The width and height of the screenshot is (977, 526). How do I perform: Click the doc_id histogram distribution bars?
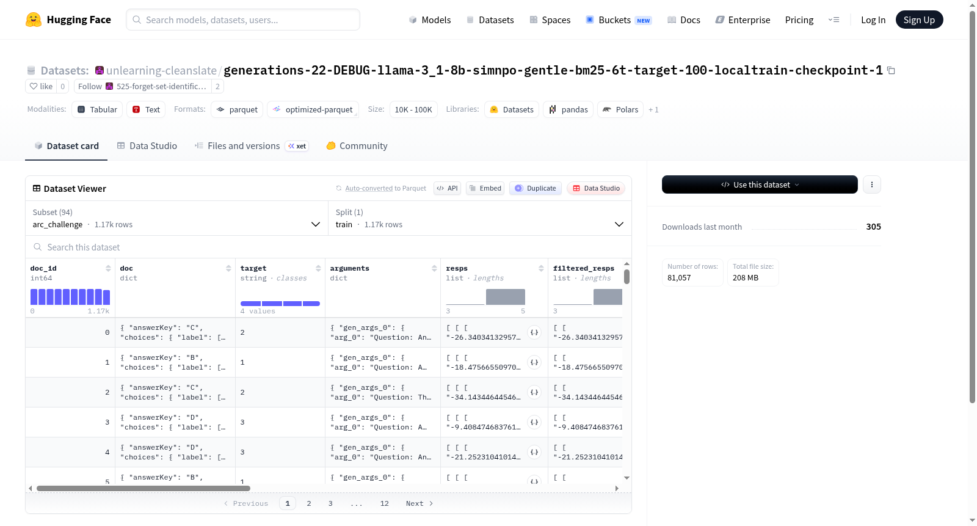point(70,297)
